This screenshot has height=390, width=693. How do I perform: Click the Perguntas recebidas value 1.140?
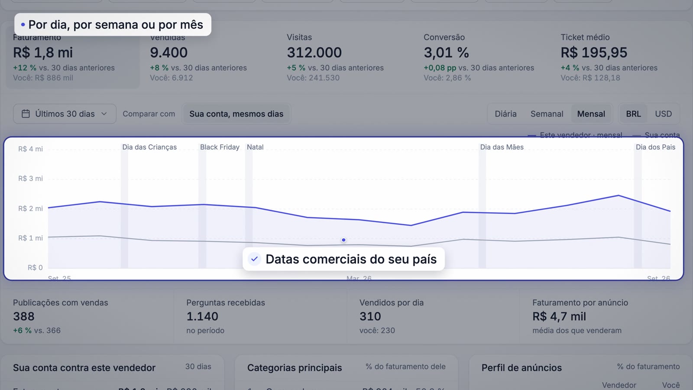coord(202,317)
